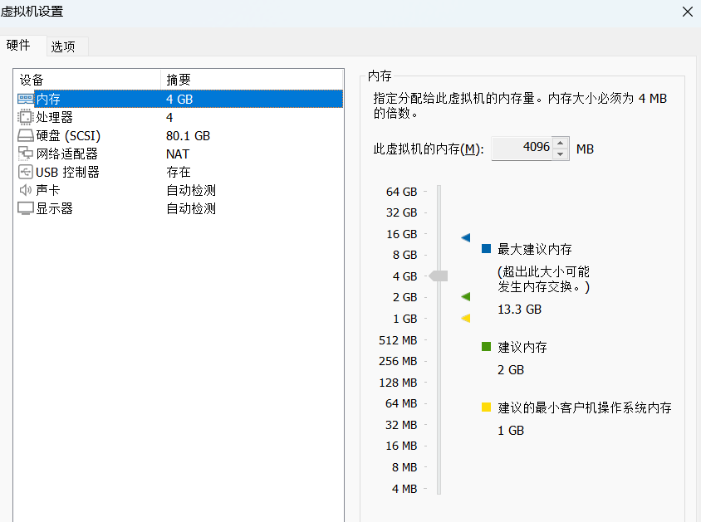The height and width of the screenshot is (522, 701).
Task: Click the 32 GB slider scale label
Action: click(x=401, y=212)
